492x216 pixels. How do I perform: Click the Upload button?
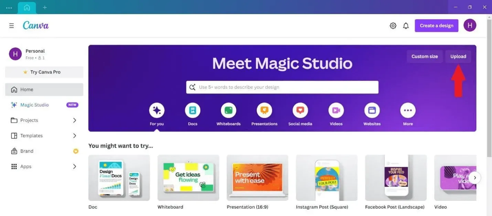click(x=458, y=56)
